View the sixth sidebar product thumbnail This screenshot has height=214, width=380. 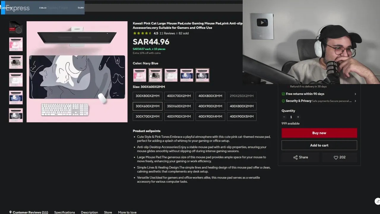[16, 115]
